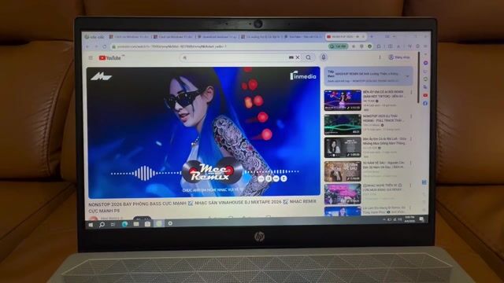Screen dimensions: 504x283
Task: Open more options for NHẠC NGHE TRÊN XE
Action: (x=411, y=186)
